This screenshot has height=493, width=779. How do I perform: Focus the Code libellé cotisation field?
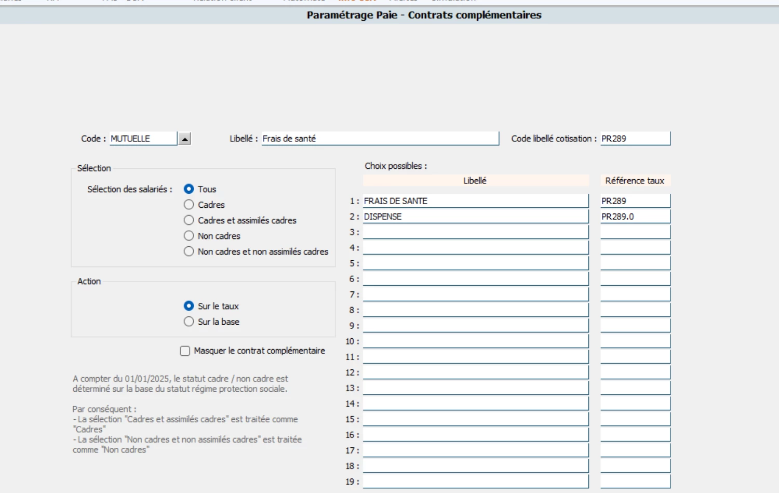635,139
